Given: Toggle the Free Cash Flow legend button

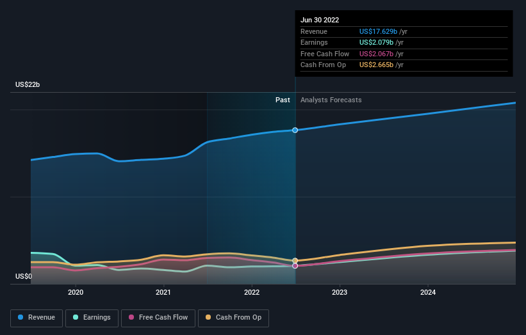Looking at the screenshot, I should coord(158,318).
